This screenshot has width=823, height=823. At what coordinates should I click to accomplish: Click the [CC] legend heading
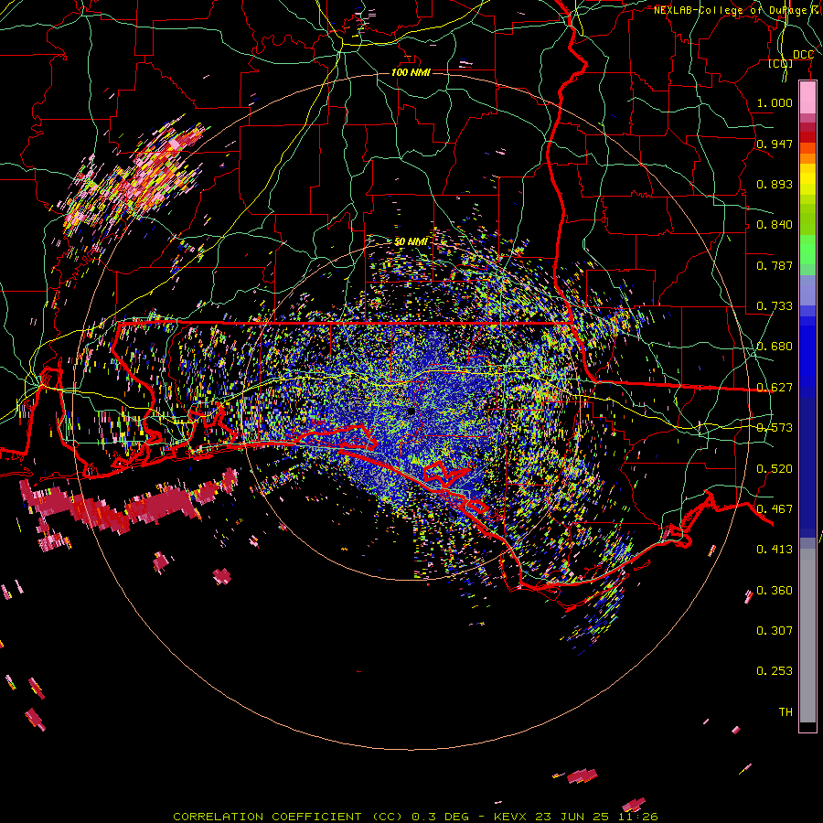tap(781, 63)
